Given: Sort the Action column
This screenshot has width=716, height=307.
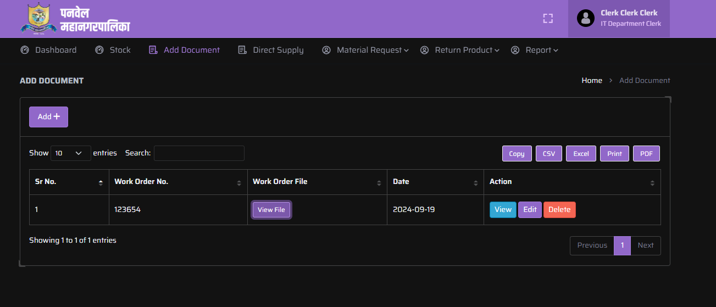Looking at the screenshot, I should coord(652,182).
